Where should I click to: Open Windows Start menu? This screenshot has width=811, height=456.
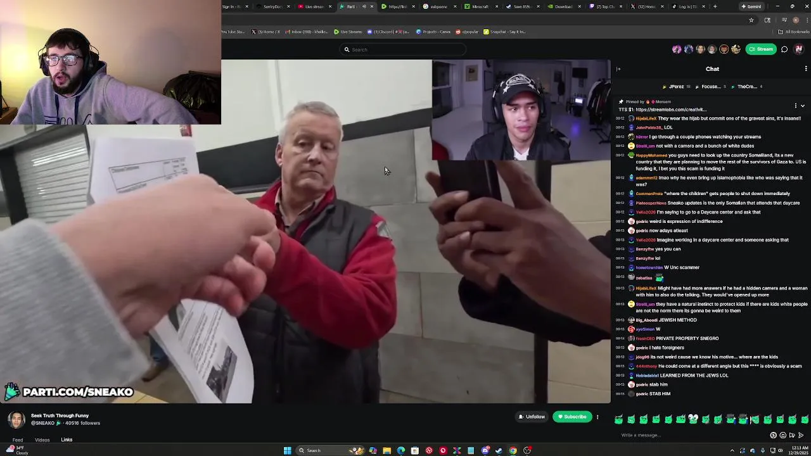[287, 450]
